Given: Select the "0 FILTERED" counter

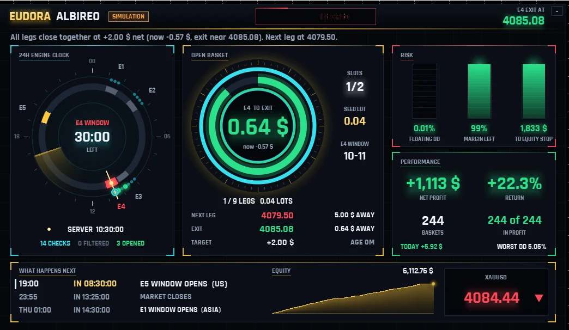Looking at the screenshot, I should click(x=93, y=243).
